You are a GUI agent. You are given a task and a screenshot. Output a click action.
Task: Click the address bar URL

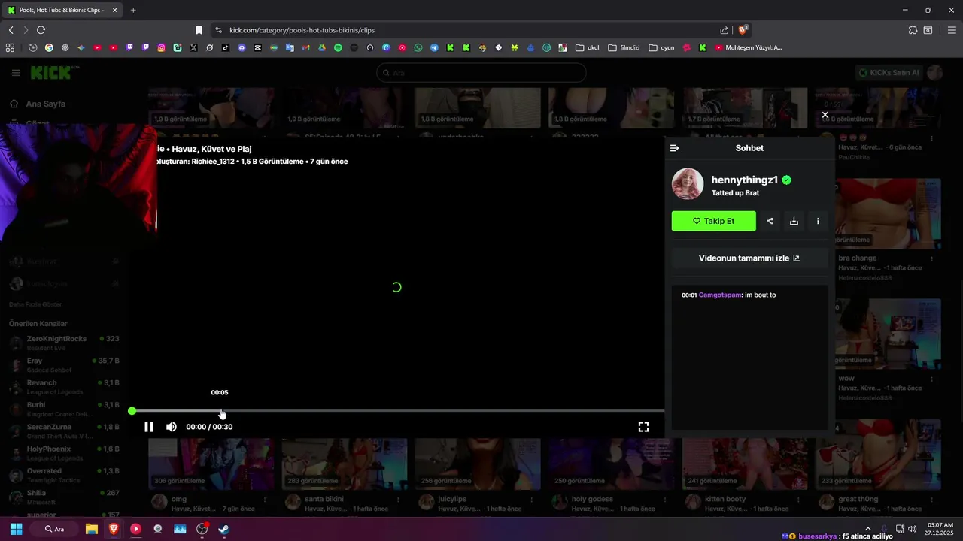(302, 30)
